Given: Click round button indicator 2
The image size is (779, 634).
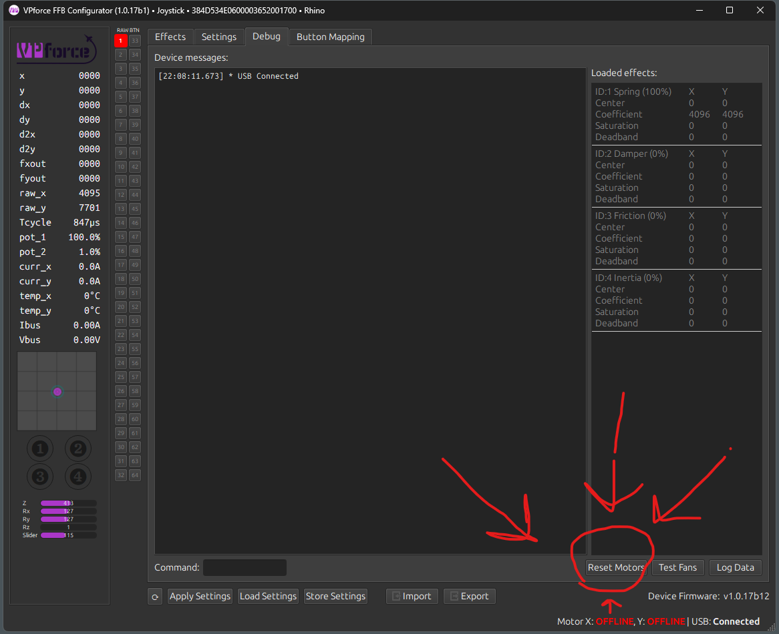Looking at the screenshot, I should [78, 449].
